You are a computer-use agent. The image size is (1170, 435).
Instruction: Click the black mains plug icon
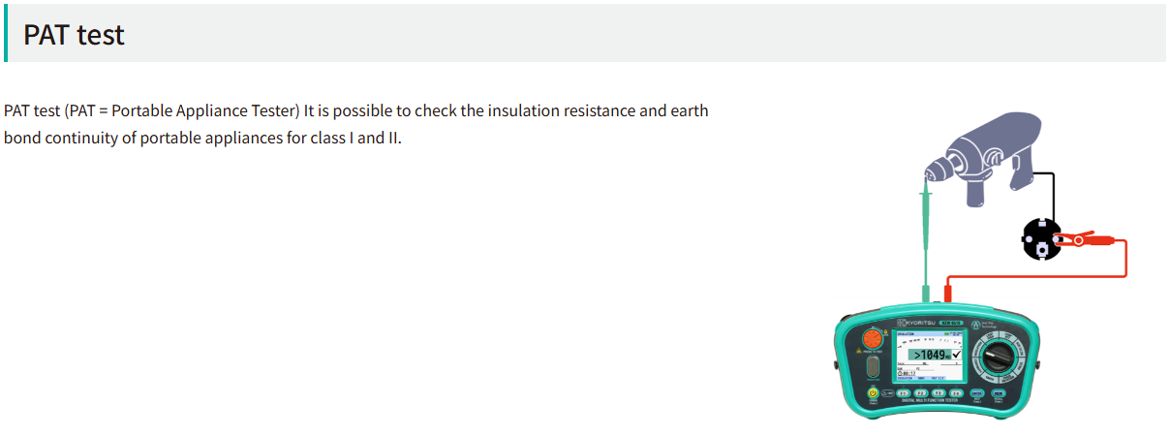(1039, 237)
